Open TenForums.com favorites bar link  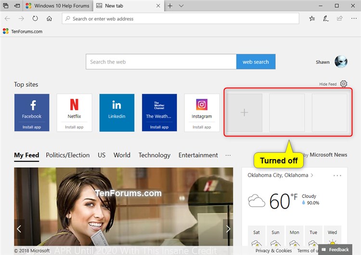23,31
